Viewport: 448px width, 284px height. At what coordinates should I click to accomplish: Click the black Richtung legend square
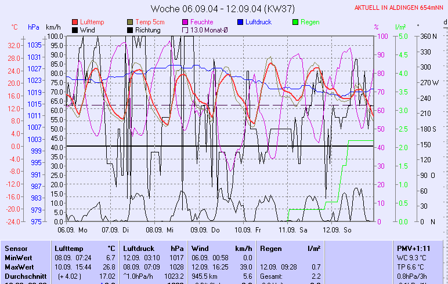pos(131,30)
